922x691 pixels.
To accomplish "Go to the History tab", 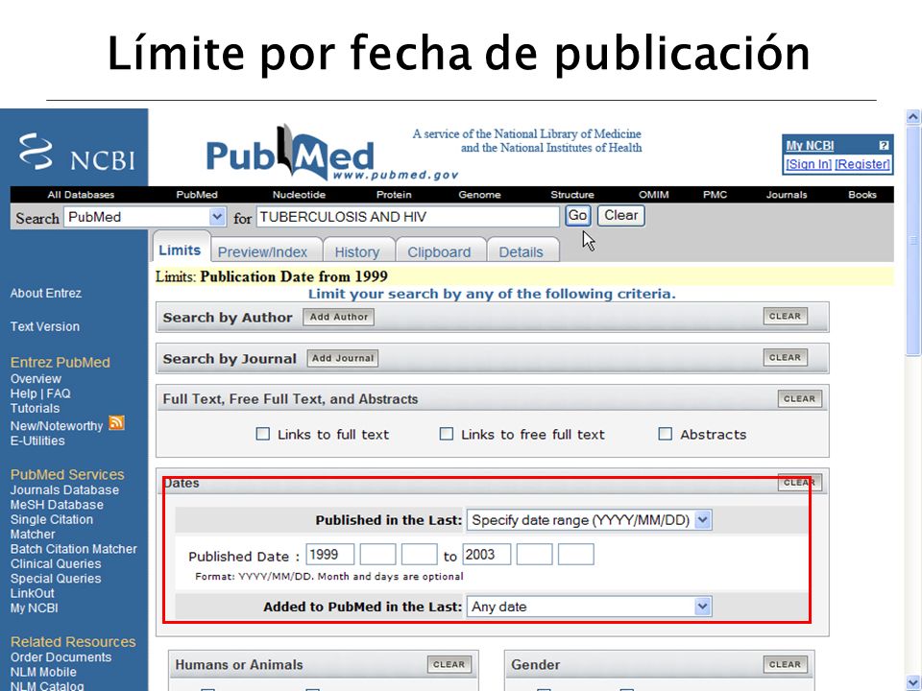I will (x=357, y=252).
